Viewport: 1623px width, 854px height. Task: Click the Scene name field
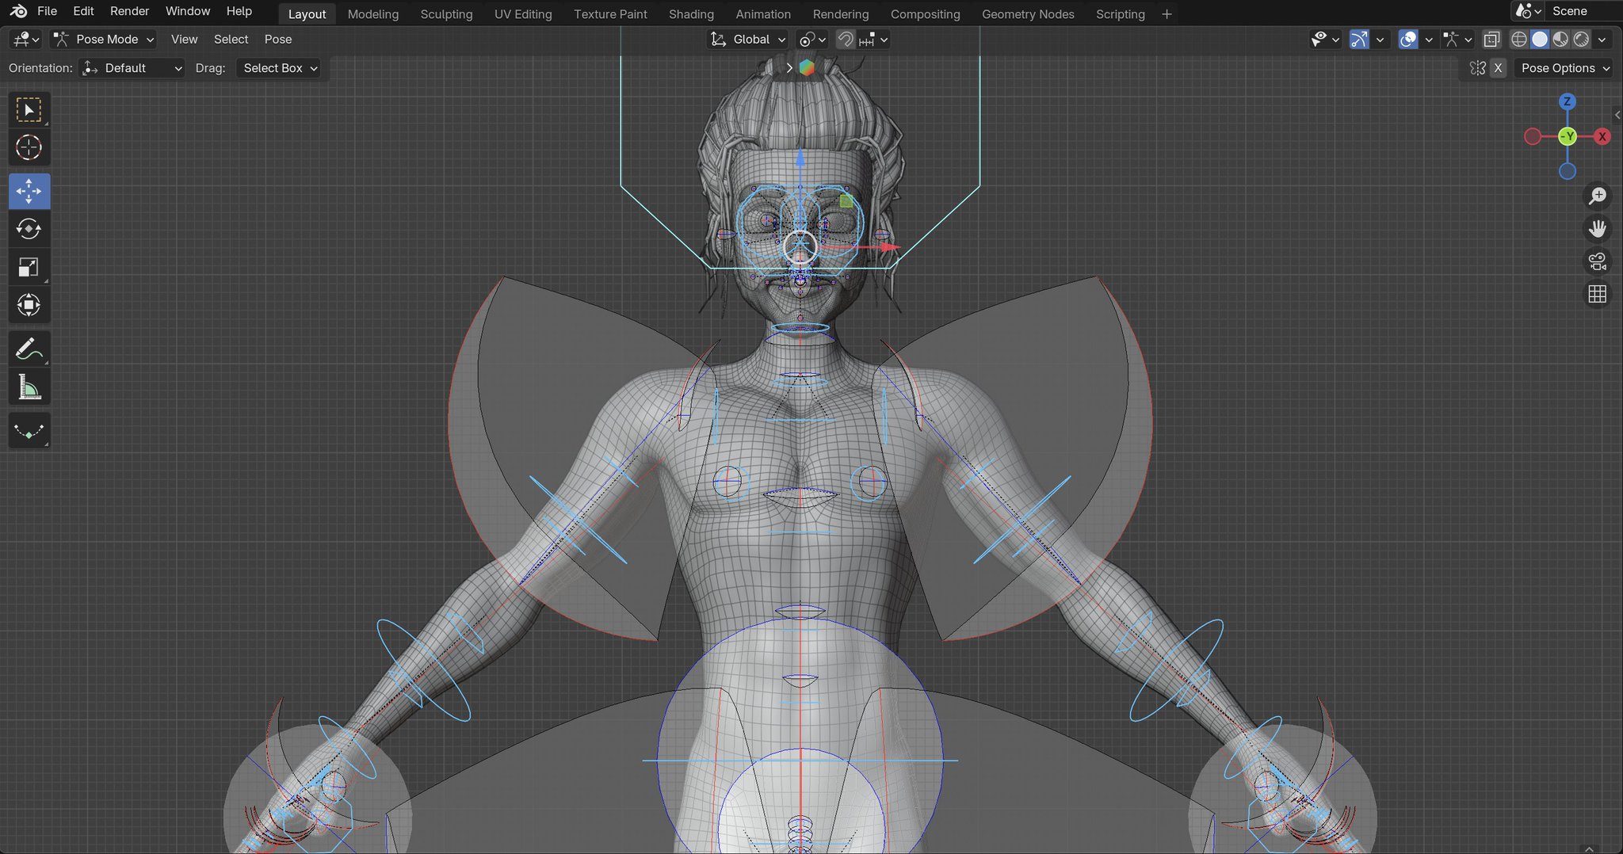pyautogui.click(x=1583, y=11)
